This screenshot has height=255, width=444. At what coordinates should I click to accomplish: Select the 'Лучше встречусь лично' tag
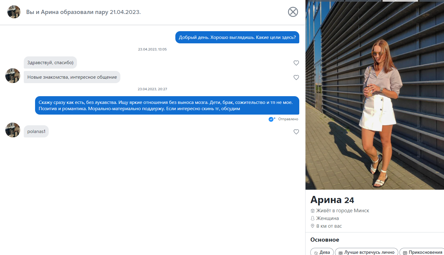pos(366,252)
